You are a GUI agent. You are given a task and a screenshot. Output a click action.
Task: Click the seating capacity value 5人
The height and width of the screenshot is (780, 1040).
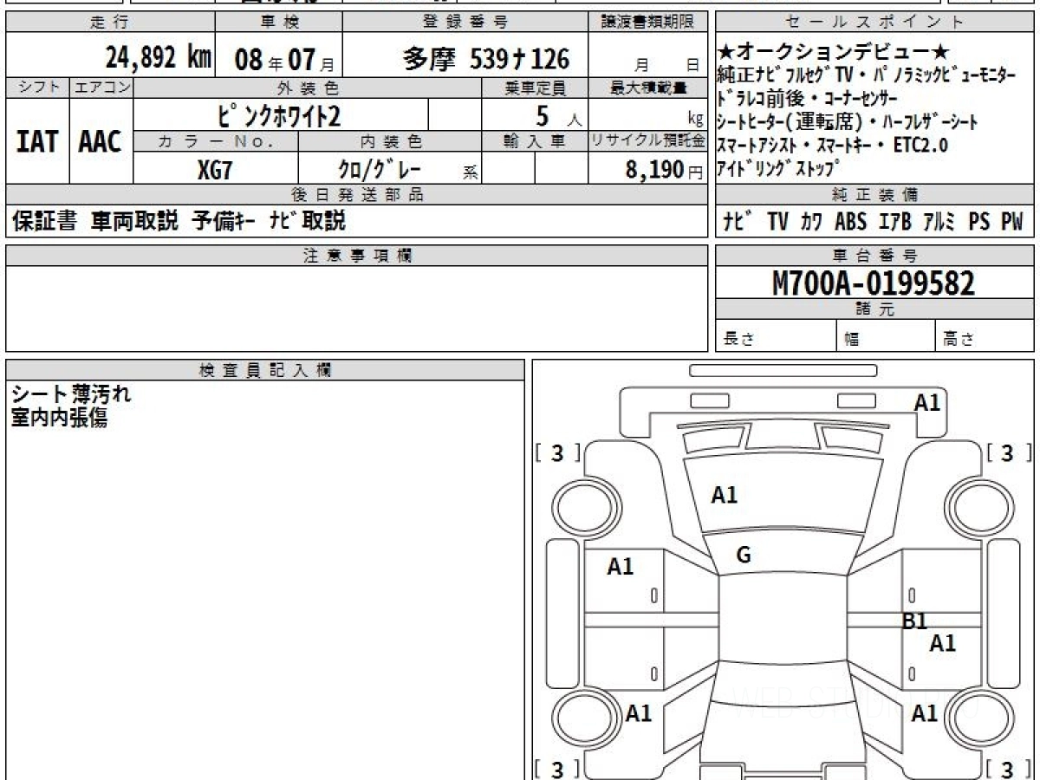coord(558,114)
